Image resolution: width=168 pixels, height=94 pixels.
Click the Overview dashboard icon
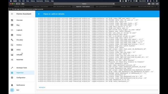point(12,20)
